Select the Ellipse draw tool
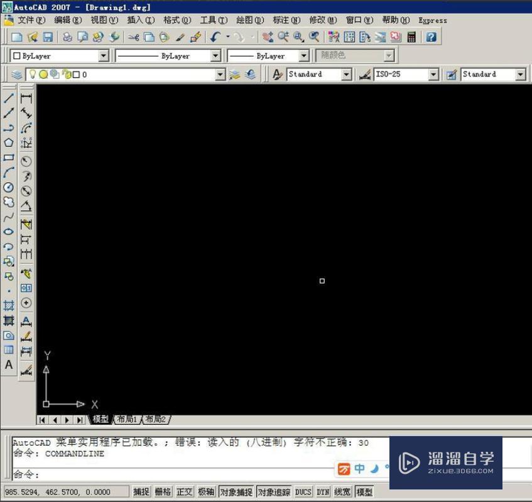 click(x=9, y=232)
